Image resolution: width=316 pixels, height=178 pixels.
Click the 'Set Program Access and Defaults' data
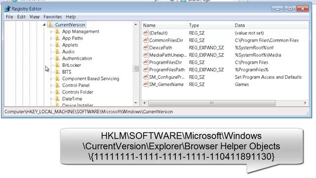tap(268, 77)
